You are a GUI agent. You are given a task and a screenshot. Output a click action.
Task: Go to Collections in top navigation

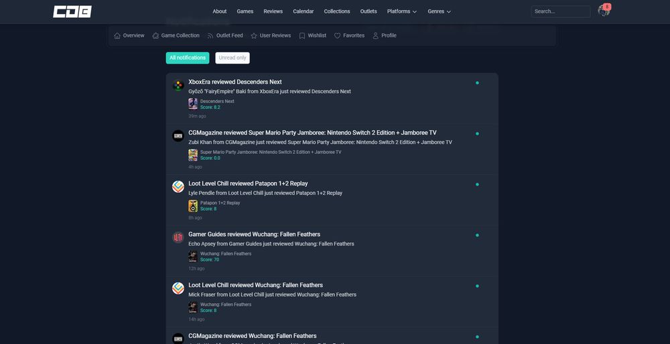(x=337, y=11)
